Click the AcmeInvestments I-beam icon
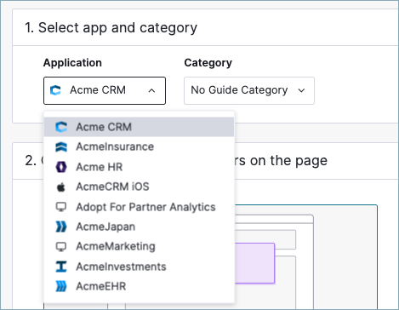 coord(61,267)
